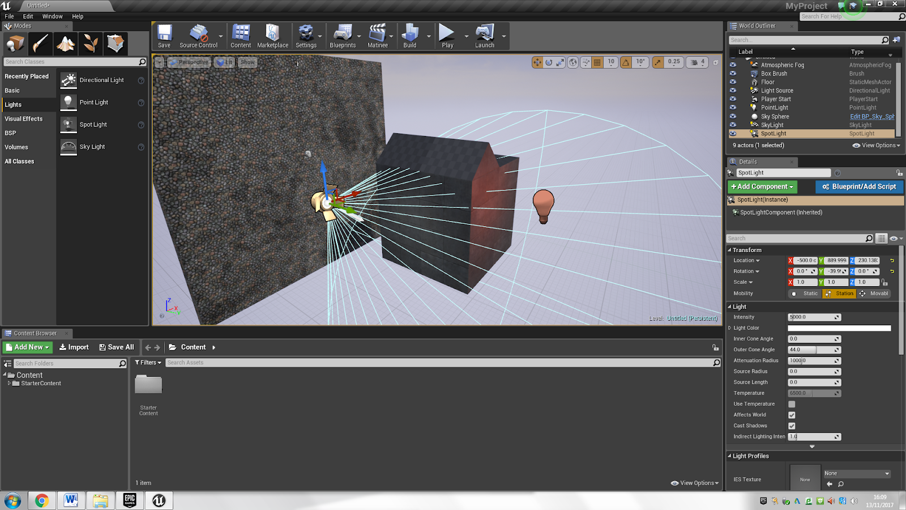Click Directional Light icon in Modes list
Screen dimensions: 906x510
click(x=69, y=80)
